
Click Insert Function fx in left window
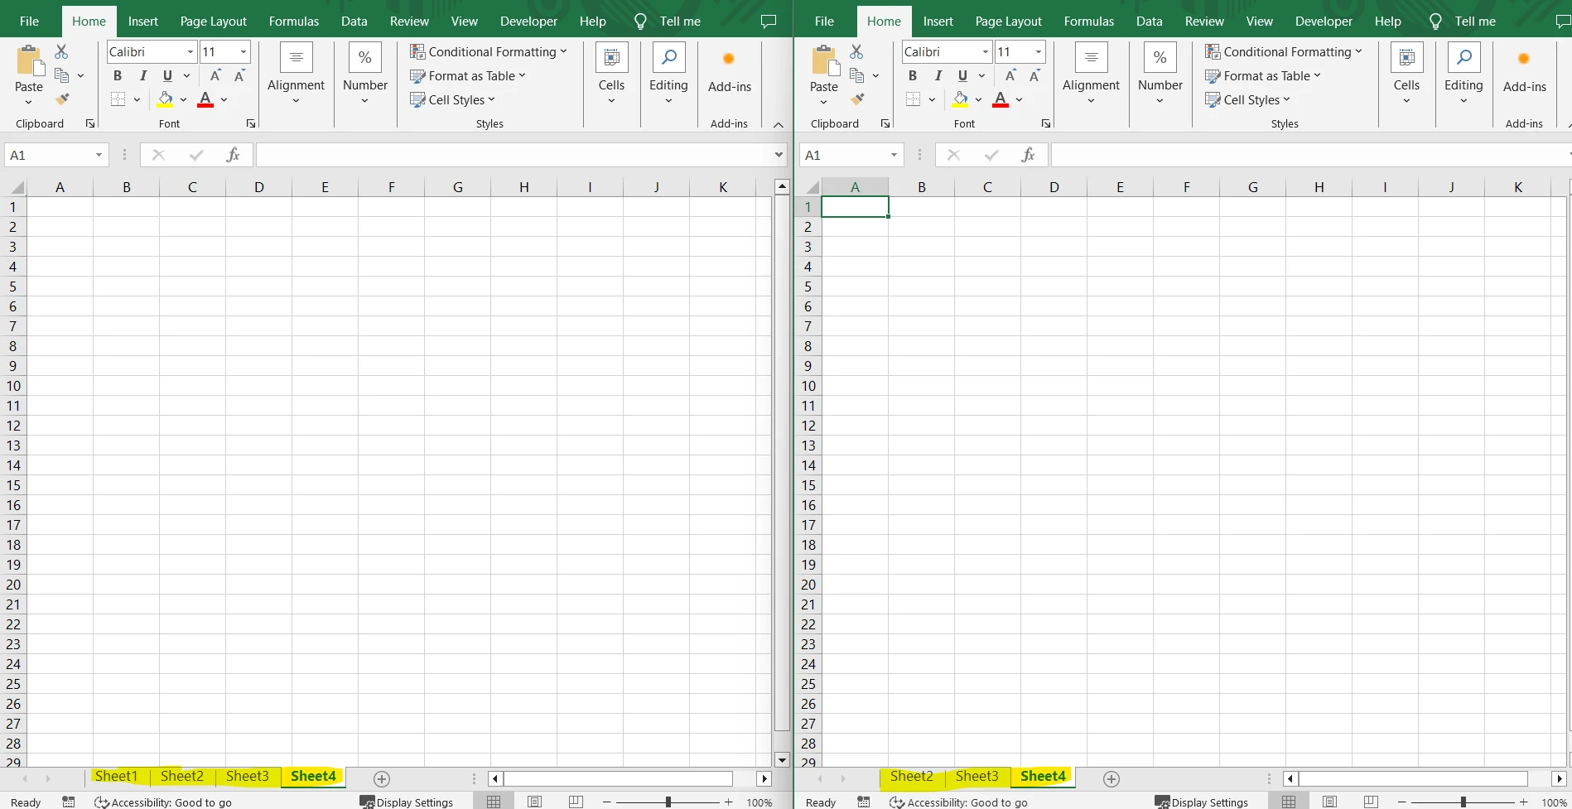pos(233,155)
